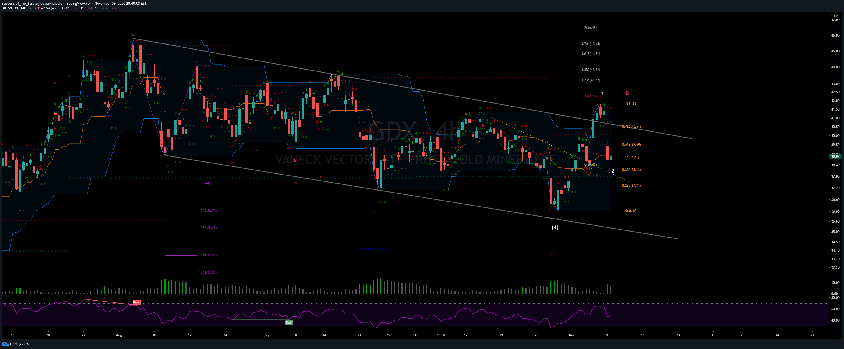The width and height of the screenshot is (844, 349).
Task: Click the 0.786(40.51) retracement label
Action: (x=631, y=126)
